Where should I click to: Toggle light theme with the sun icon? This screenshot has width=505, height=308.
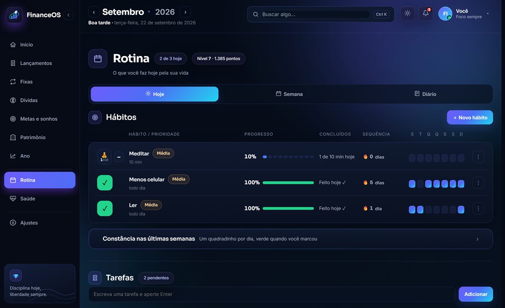click(x=407, y=13)
